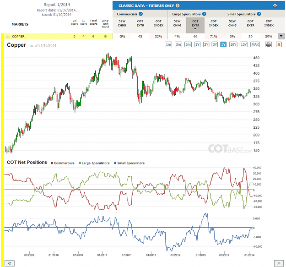
Task: Set chart range to 15Y
Action: point(244,44)
